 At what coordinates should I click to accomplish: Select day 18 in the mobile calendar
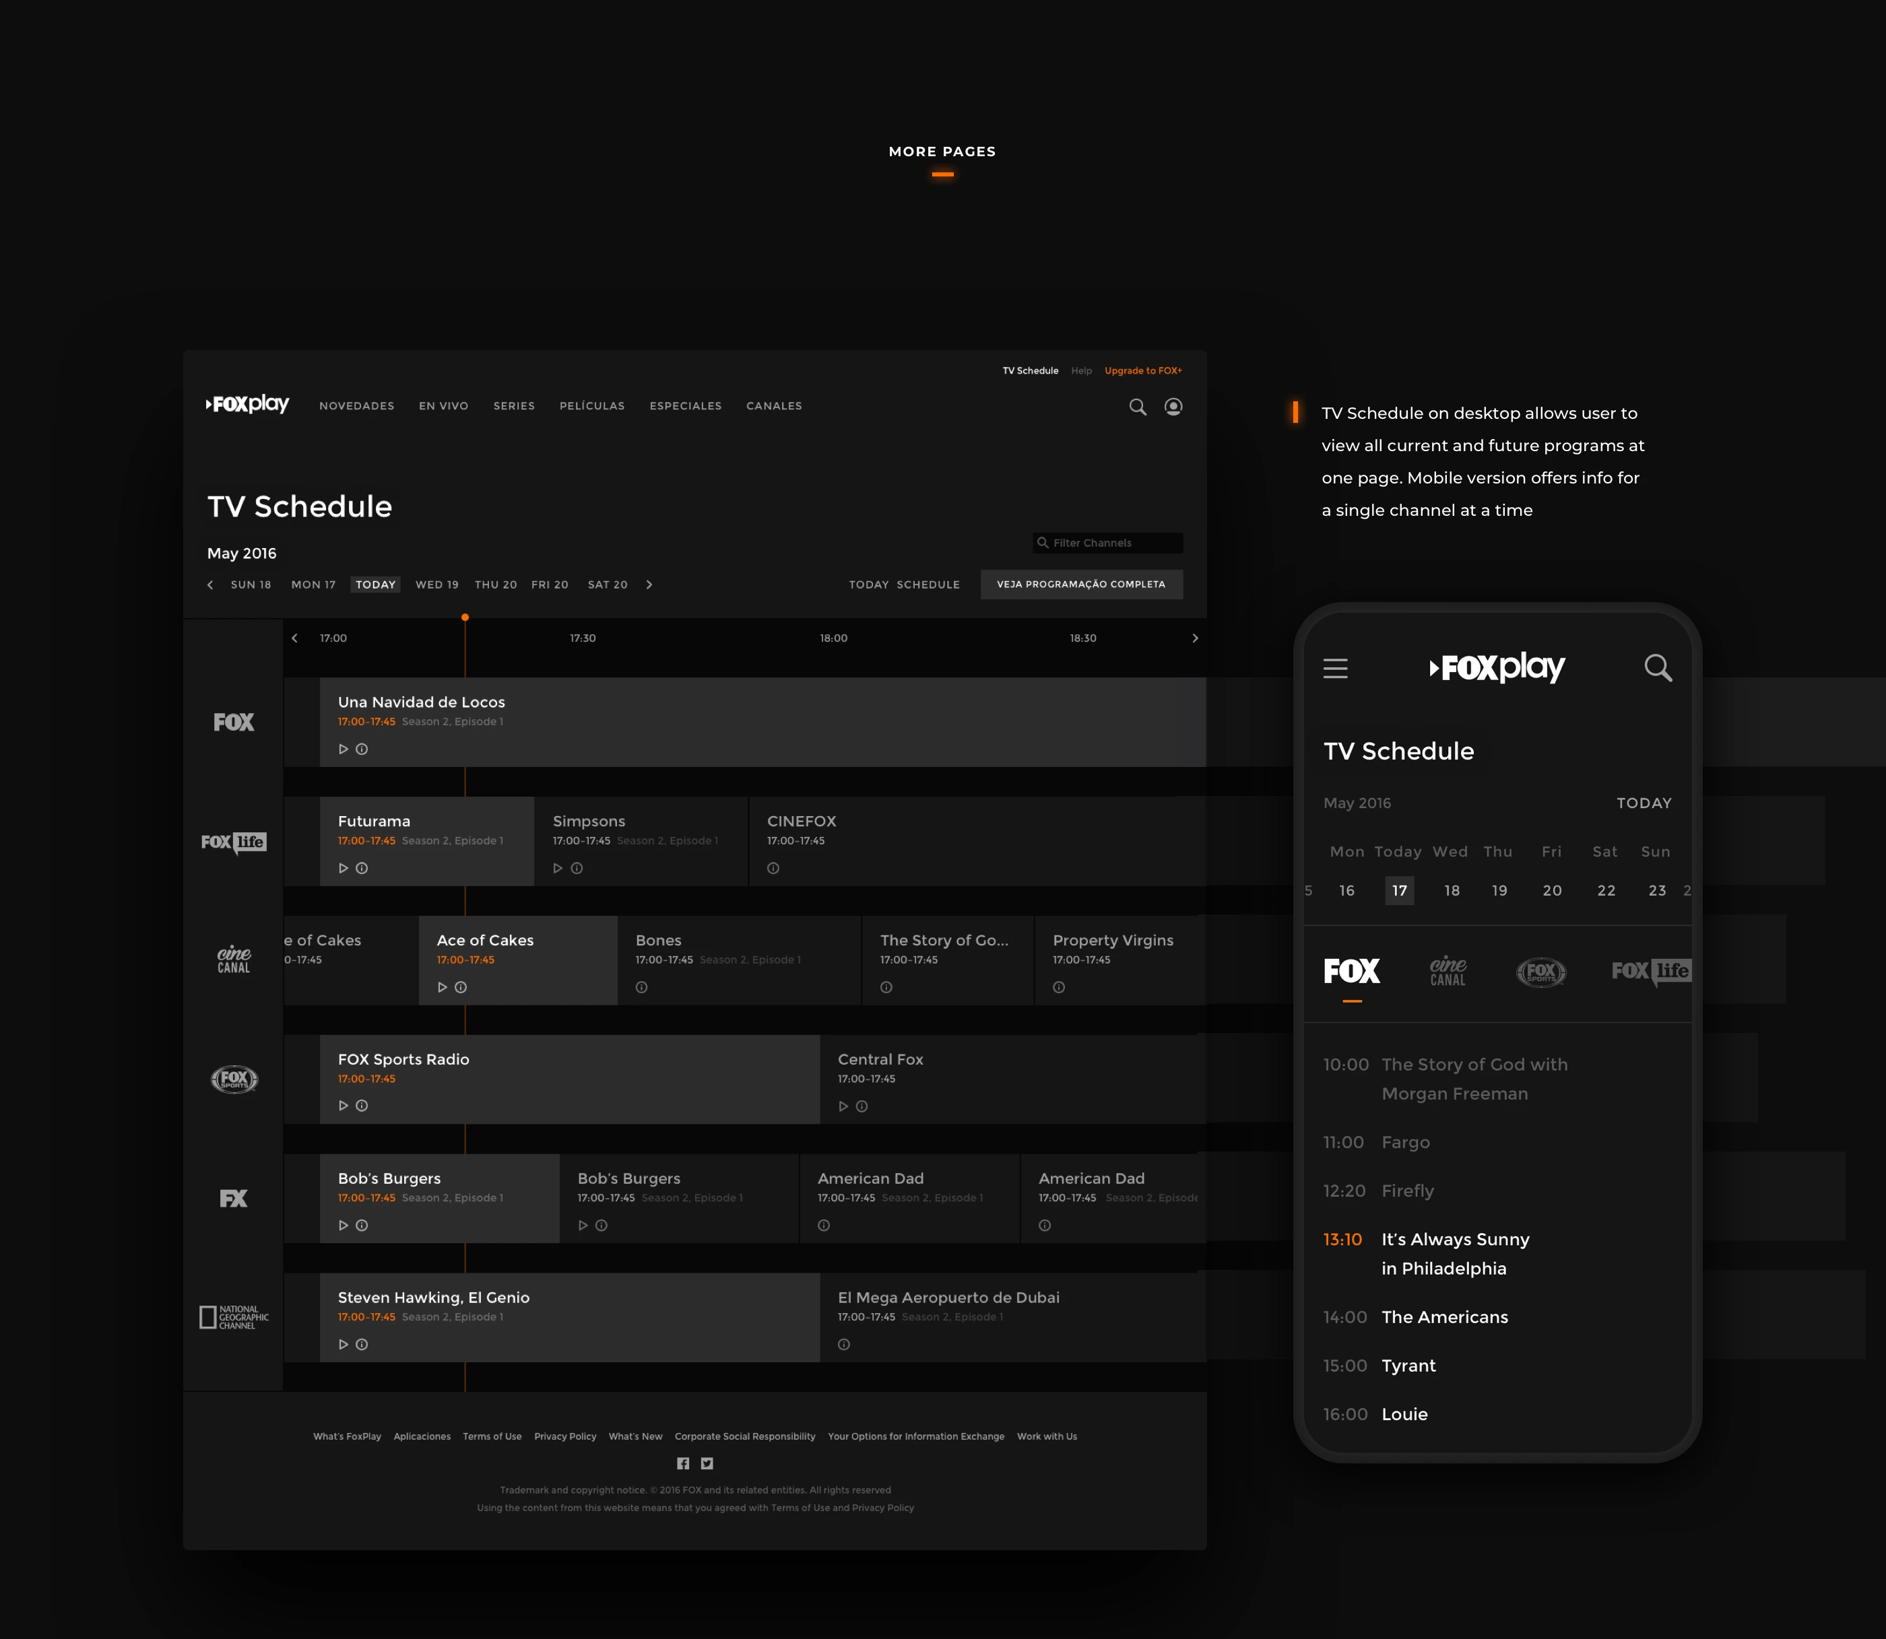click(1452, 890)
